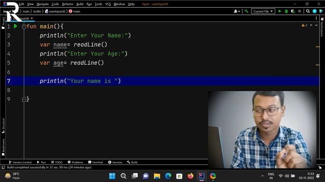Click the IntelliJ IDEA taskbar icon

[202, 176]
